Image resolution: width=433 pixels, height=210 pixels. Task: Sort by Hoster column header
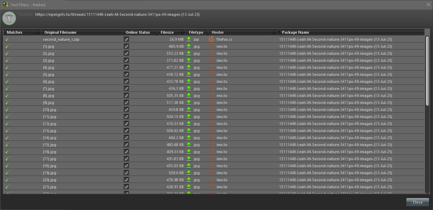(243, 32)
